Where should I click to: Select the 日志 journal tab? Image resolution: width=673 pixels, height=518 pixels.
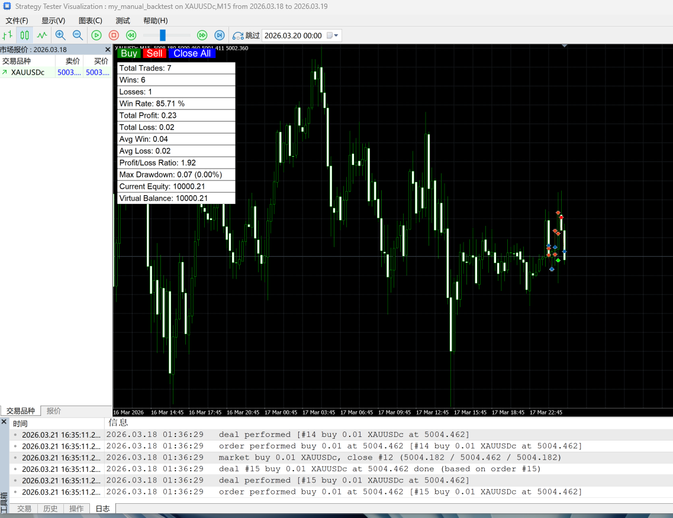tap(102, 509)
